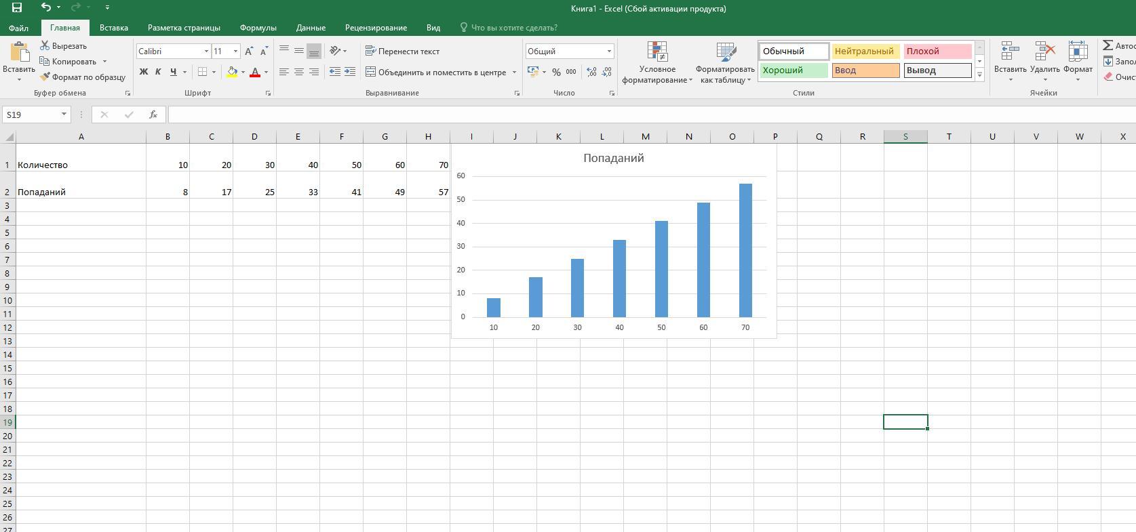The width and height of the screenshot is (1136, 532).
Task: Center text horizontally
Action: click(x=299, y=72)
